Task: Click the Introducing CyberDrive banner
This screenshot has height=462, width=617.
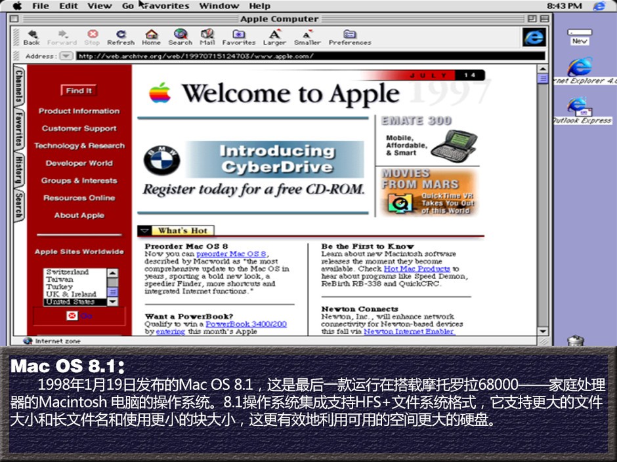Action: [274, 159]
